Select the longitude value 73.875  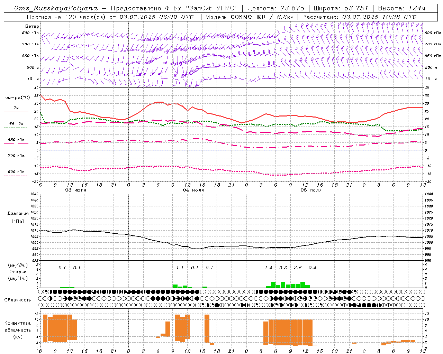[293, 8]
